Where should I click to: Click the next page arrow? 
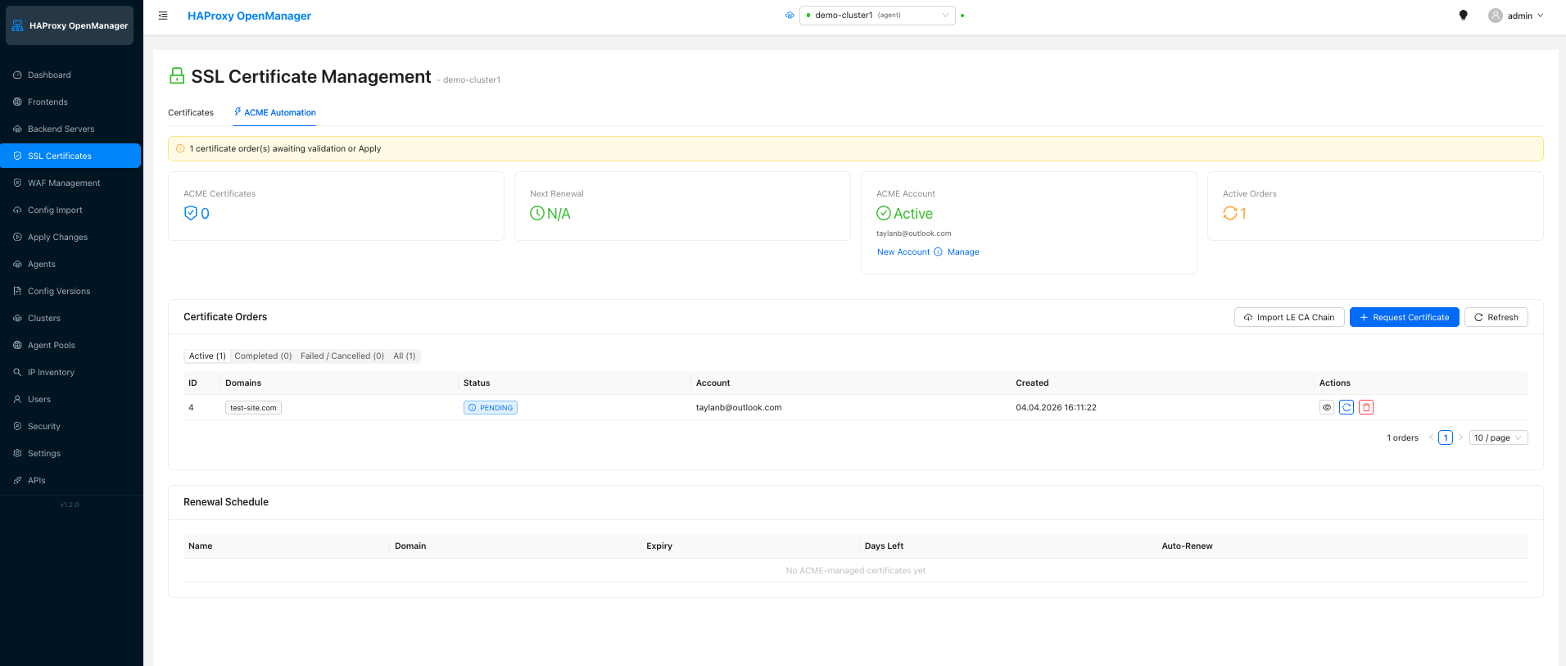pyautogui.click(x=1460, y=437)
